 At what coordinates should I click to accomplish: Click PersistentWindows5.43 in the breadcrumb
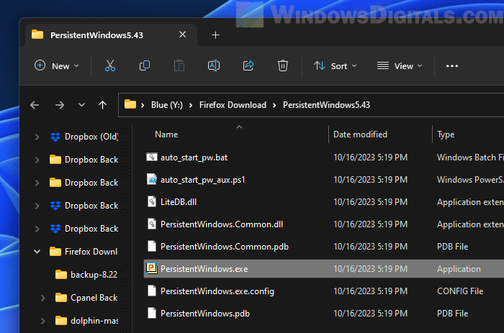pyautogui.click(x=326, y=105)
